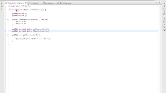The width and height of the screenshot is (166, 93).
Task: Collapse the gibKoordinatenAus method fold marker
Action: tap(8, 35)
